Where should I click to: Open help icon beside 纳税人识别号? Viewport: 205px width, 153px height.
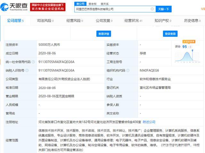(27, 70)
